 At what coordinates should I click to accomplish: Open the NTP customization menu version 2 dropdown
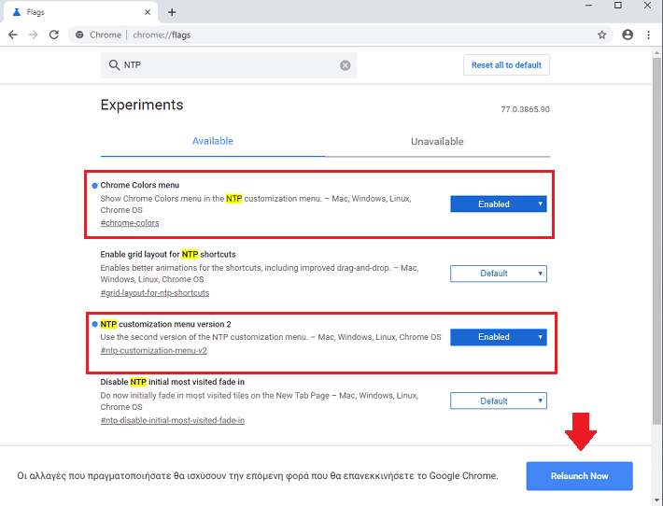click(498, 337)
